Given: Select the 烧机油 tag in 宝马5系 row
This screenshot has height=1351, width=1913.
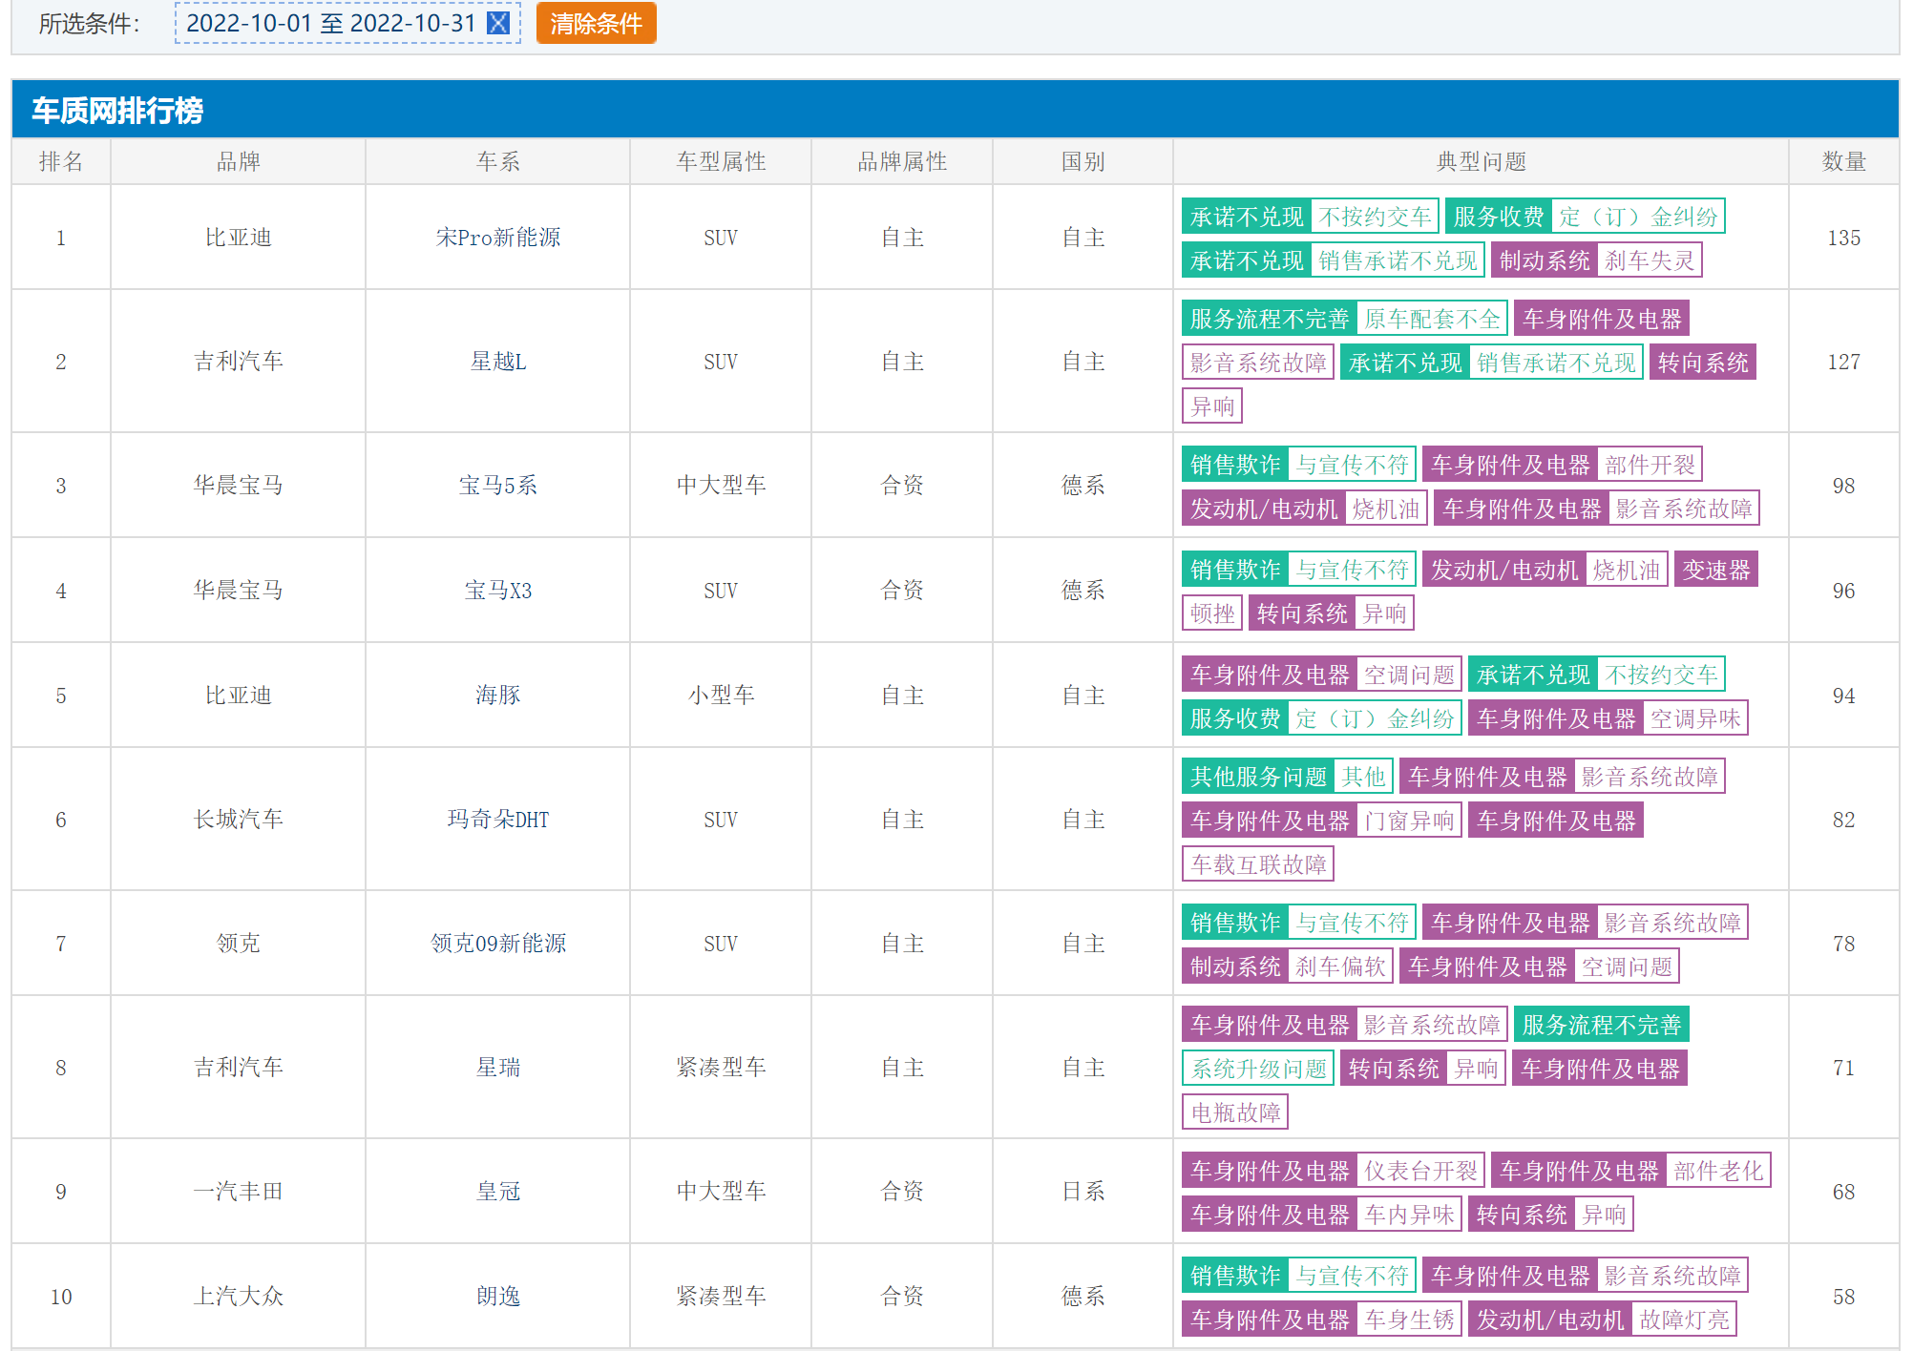Looking at the screenshot, I should (1386, 509).
